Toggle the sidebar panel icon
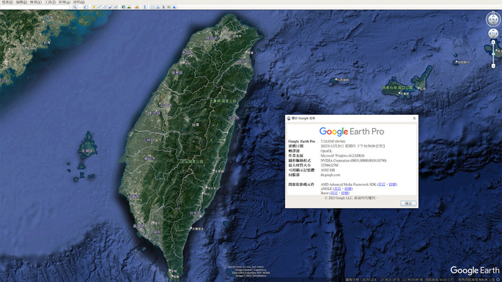Viewport: 502px width, 282px height. tap(86, 7)
